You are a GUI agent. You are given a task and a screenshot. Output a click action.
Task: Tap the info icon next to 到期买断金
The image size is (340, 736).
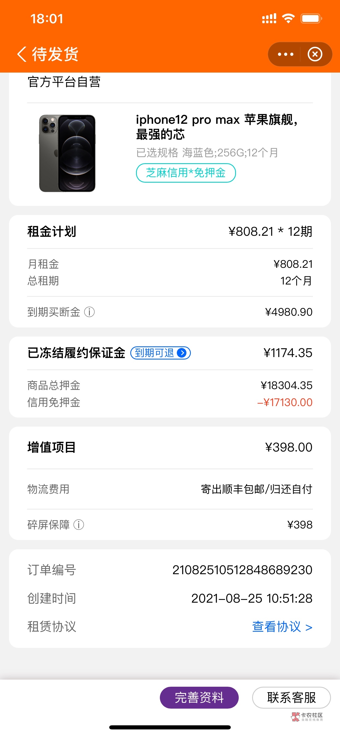[x=89, y=312]
